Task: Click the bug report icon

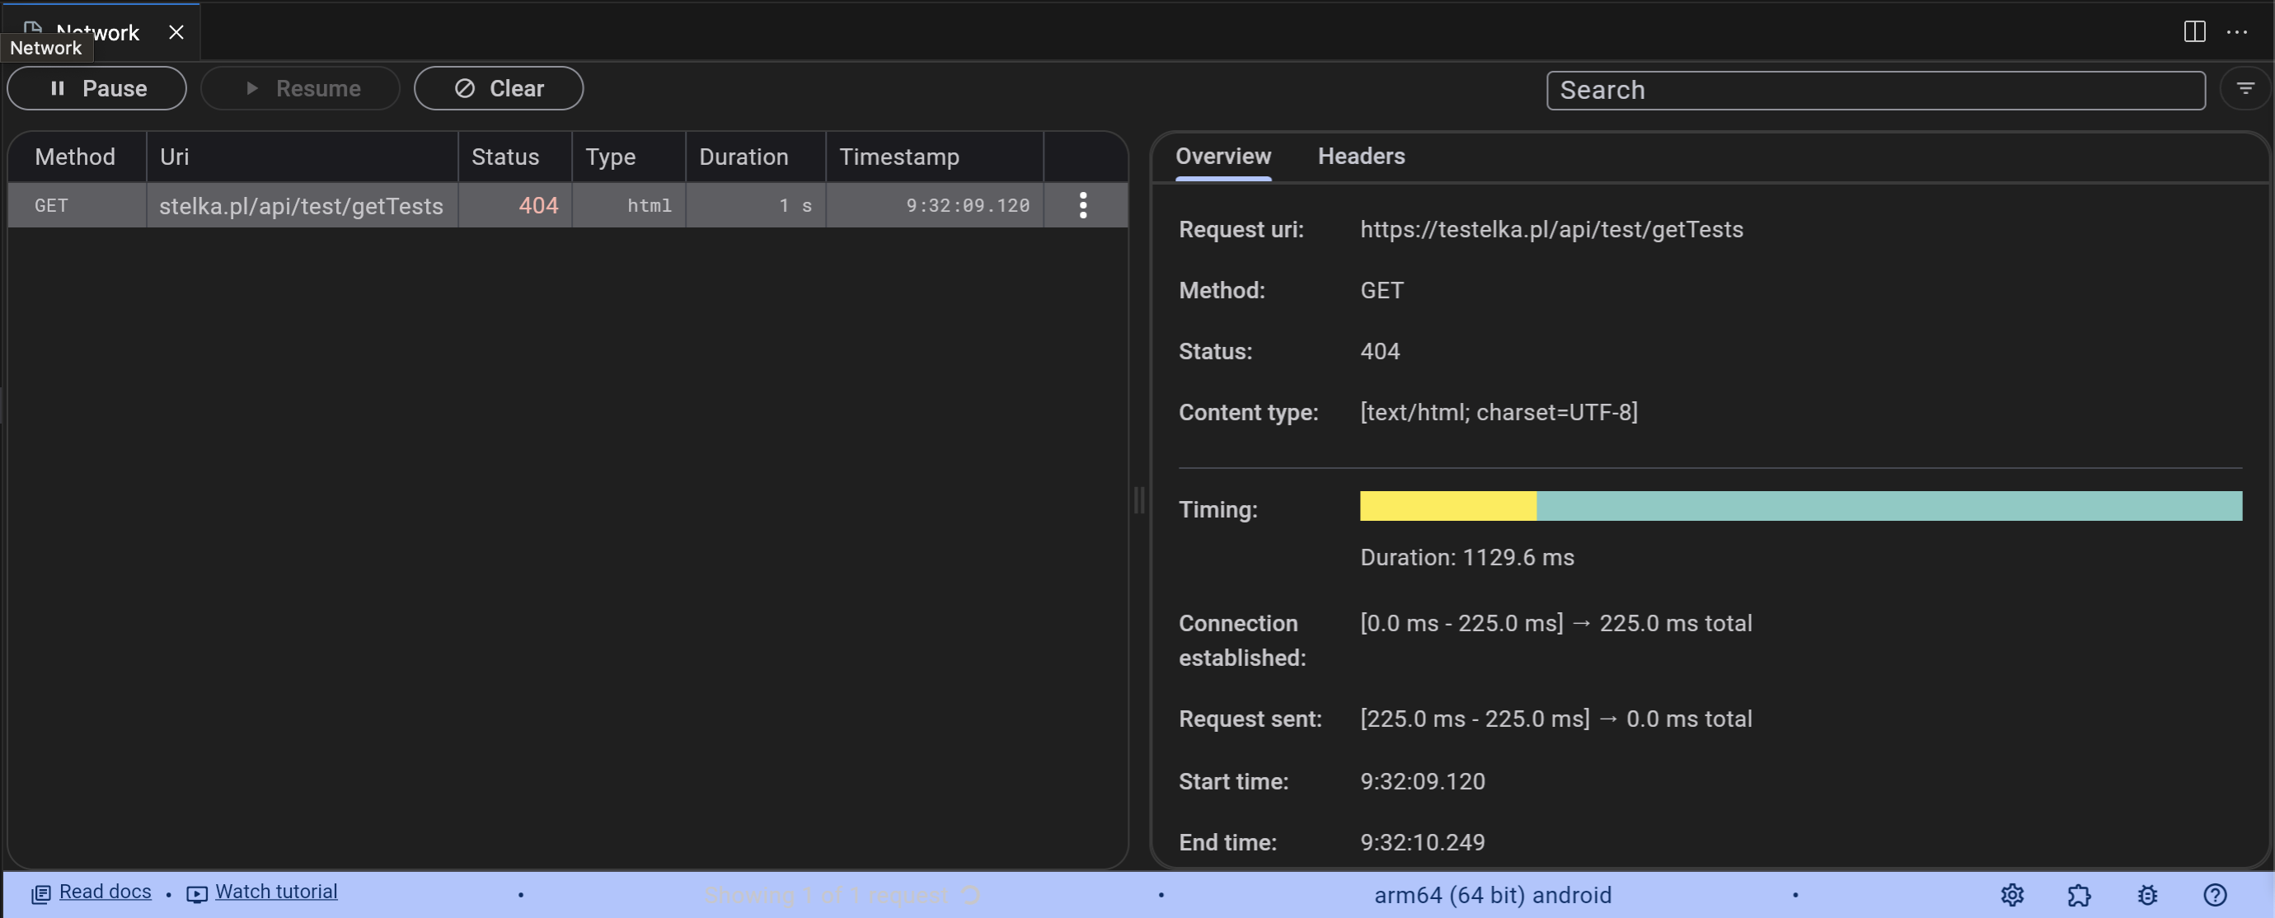Action: [x=2147, y=895]
